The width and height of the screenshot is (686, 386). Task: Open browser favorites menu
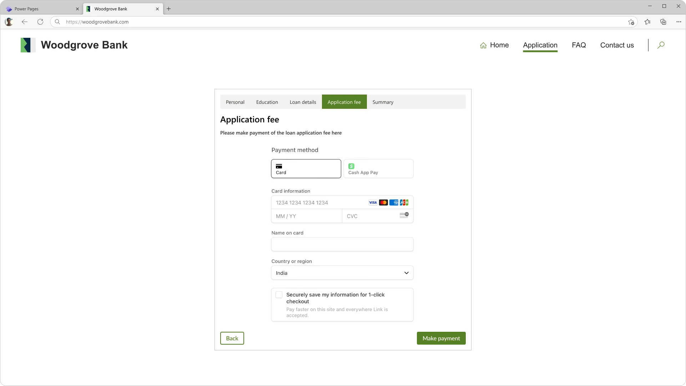(x=647, y=22)
